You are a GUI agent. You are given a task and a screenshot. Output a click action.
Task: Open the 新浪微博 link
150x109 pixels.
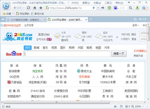click(x=14, y=71)
